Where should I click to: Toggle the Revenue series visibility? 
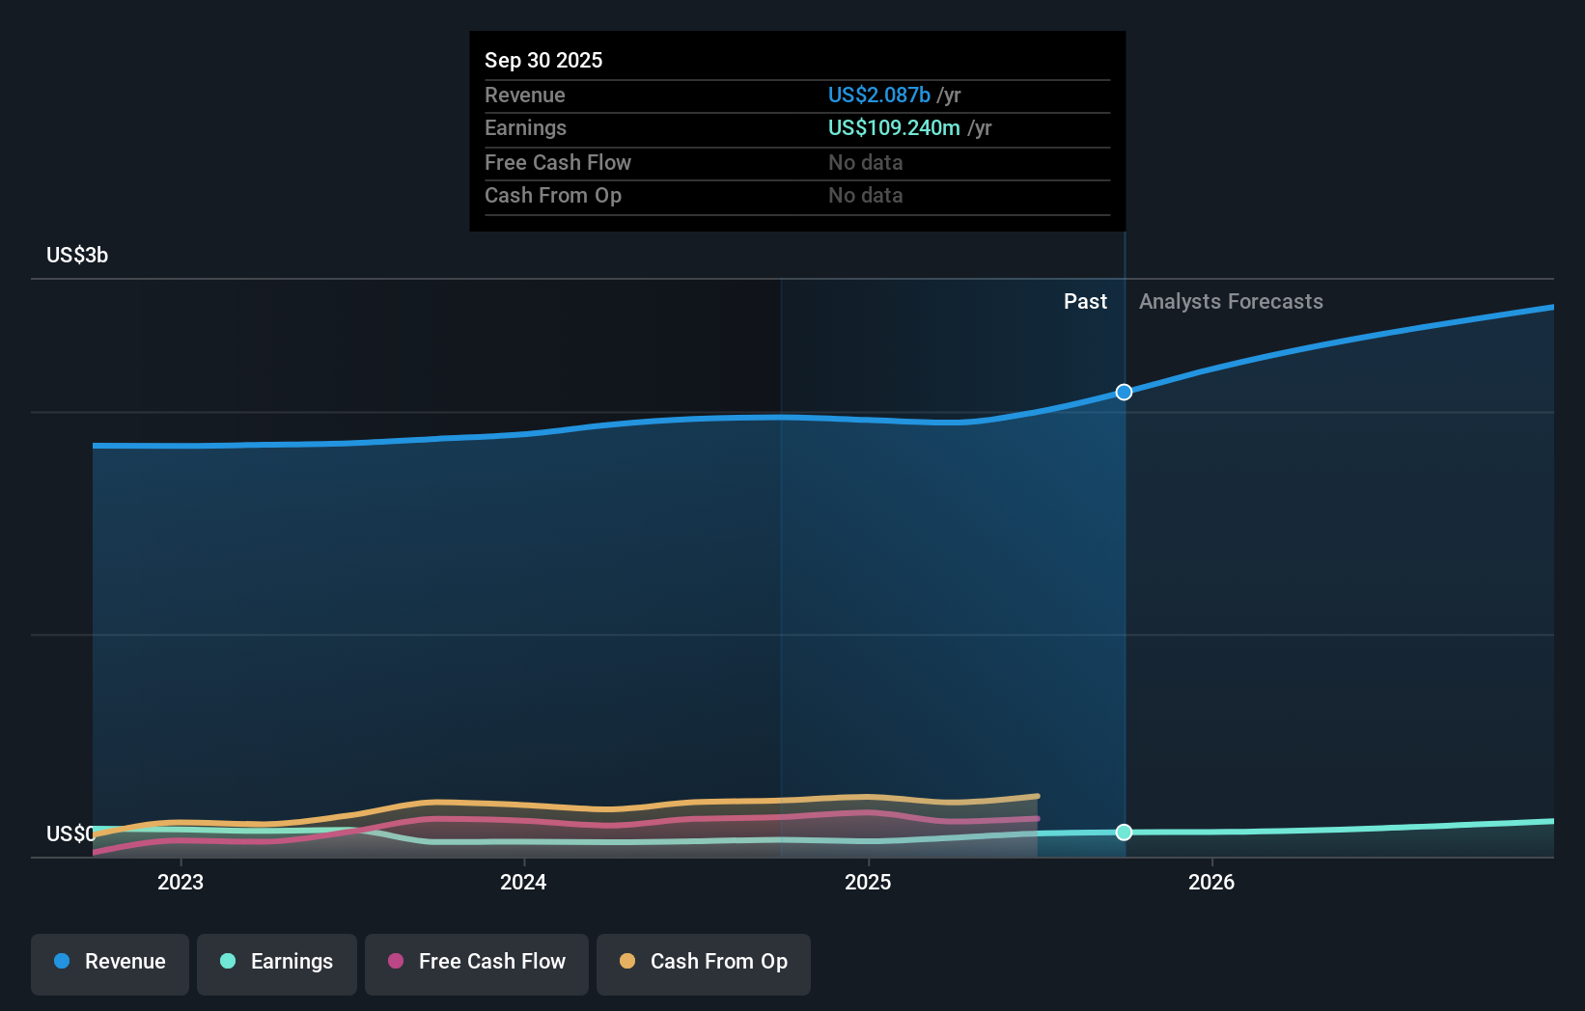109,964
